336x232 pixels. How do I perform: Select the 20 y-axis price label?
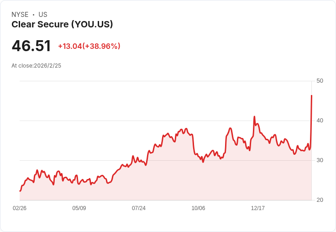tap(320, 200)
